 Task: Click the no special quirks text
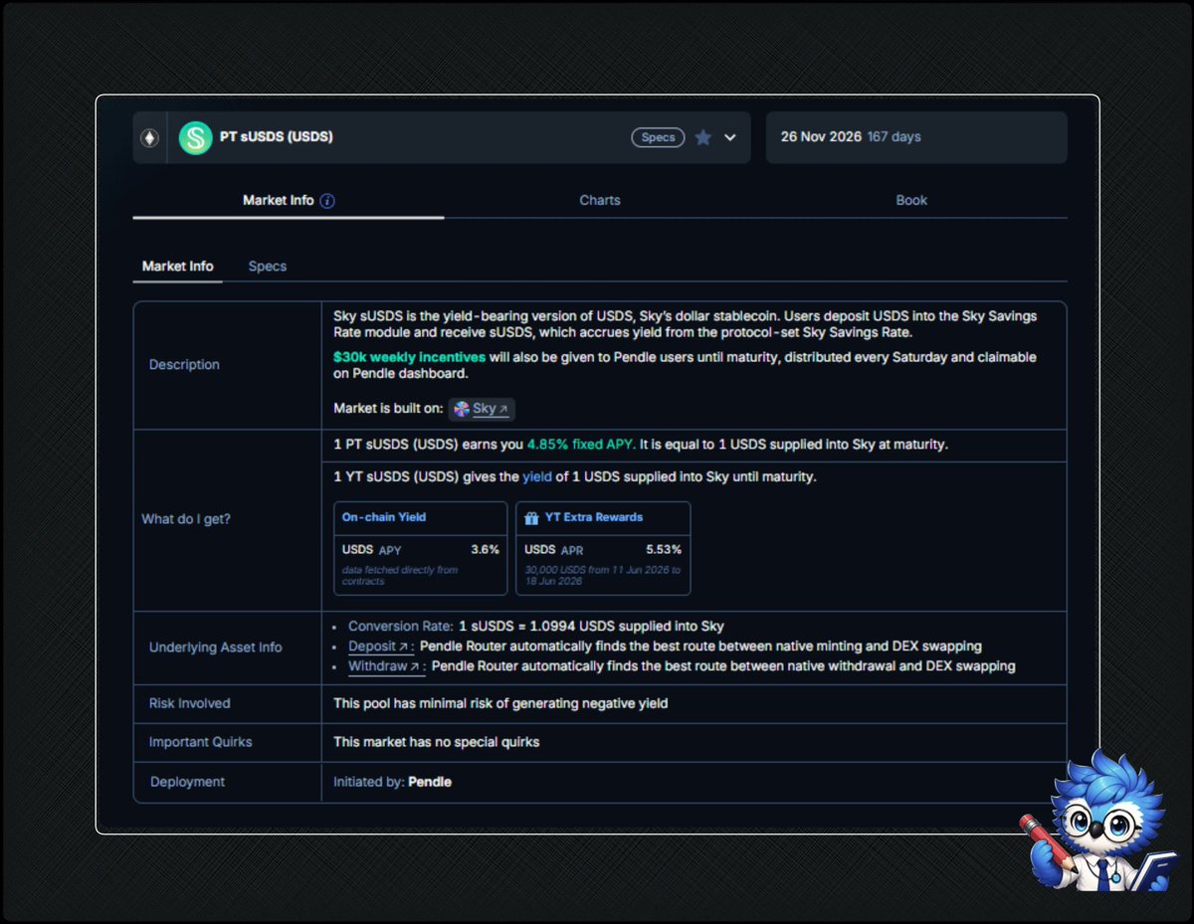tap(437, 742)
